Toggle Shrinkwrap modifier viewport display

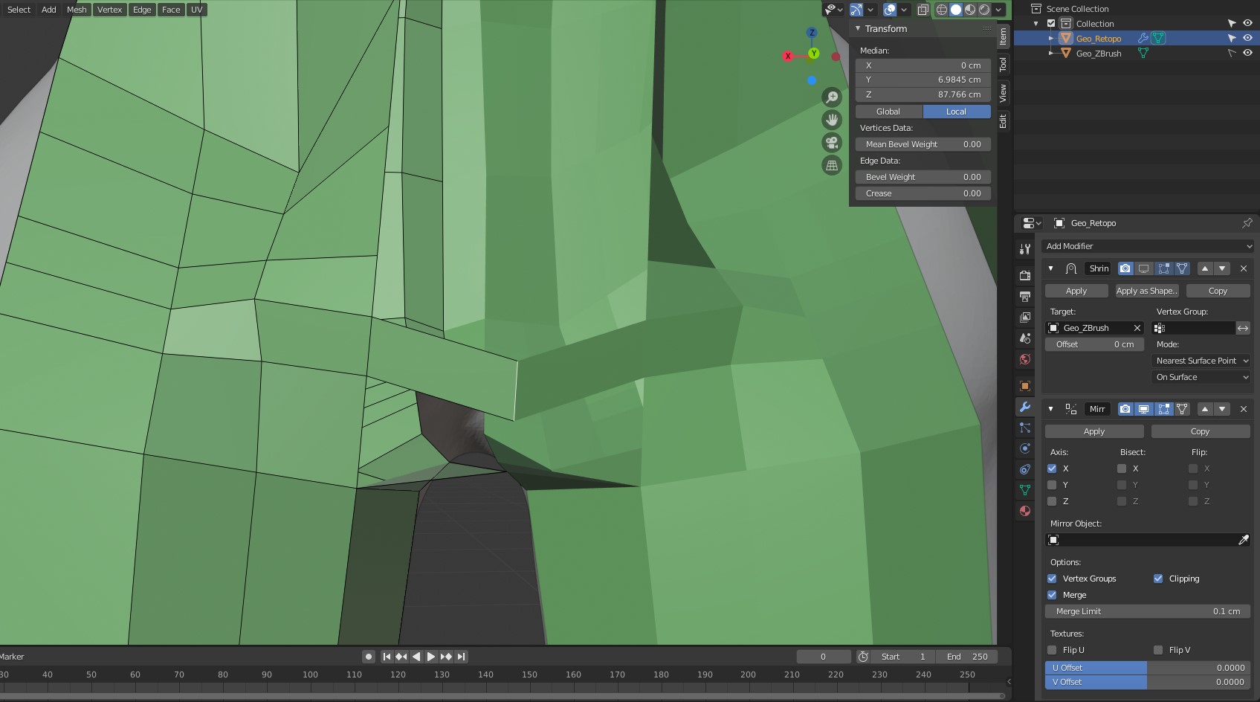pos(1144,268)
